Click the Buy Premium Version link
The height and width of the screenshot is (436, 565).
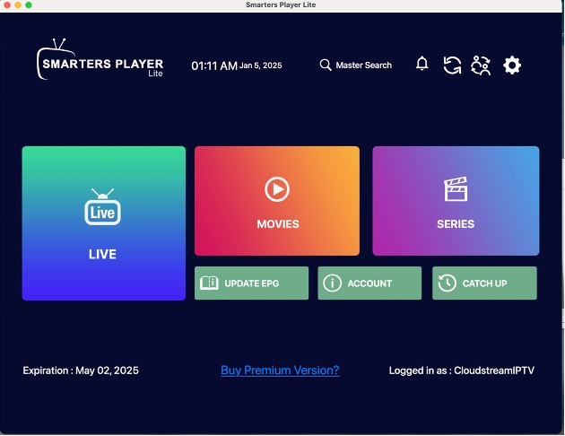point(280,370)
